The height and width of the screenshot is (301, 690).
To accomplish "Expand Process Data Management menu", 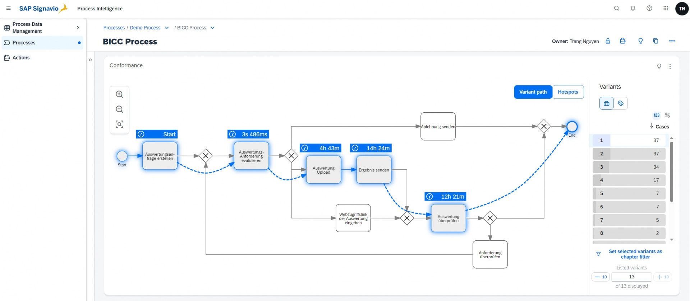I will click(x=78, y=28).
